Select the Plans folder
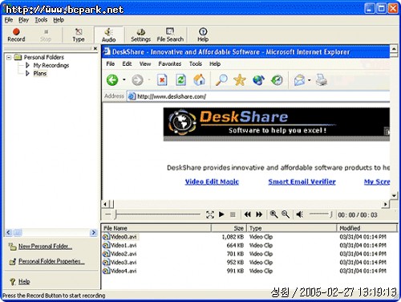401x302 pixels. 40,73
